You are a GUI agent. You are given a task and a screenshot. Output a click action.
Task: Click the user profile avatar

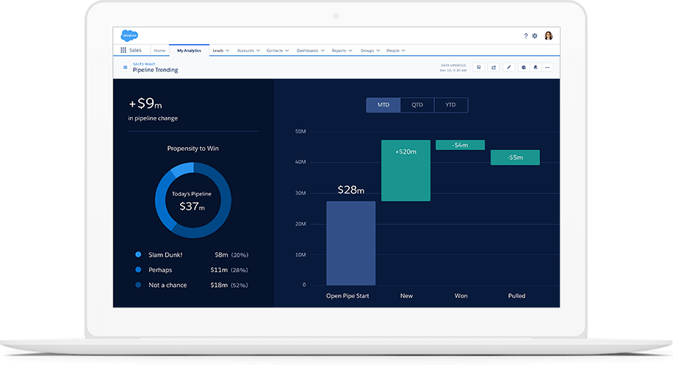[548, 35]
